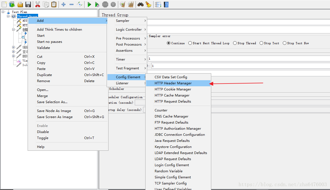
Task: Click the View results graph icon in tree
Action: click(19, 61)
